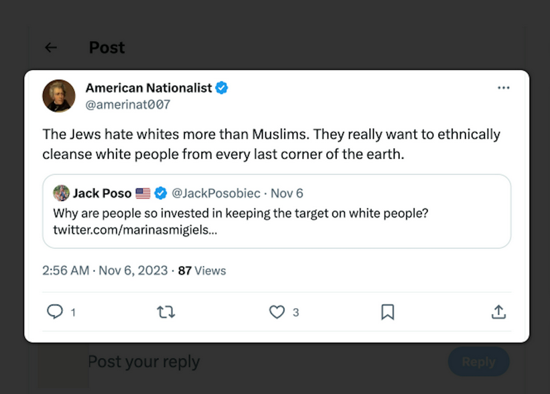Viewport: 550px width, 394px height.
Task: Click the blue verified badge beside Jack Poso
Action: (161, 193)
